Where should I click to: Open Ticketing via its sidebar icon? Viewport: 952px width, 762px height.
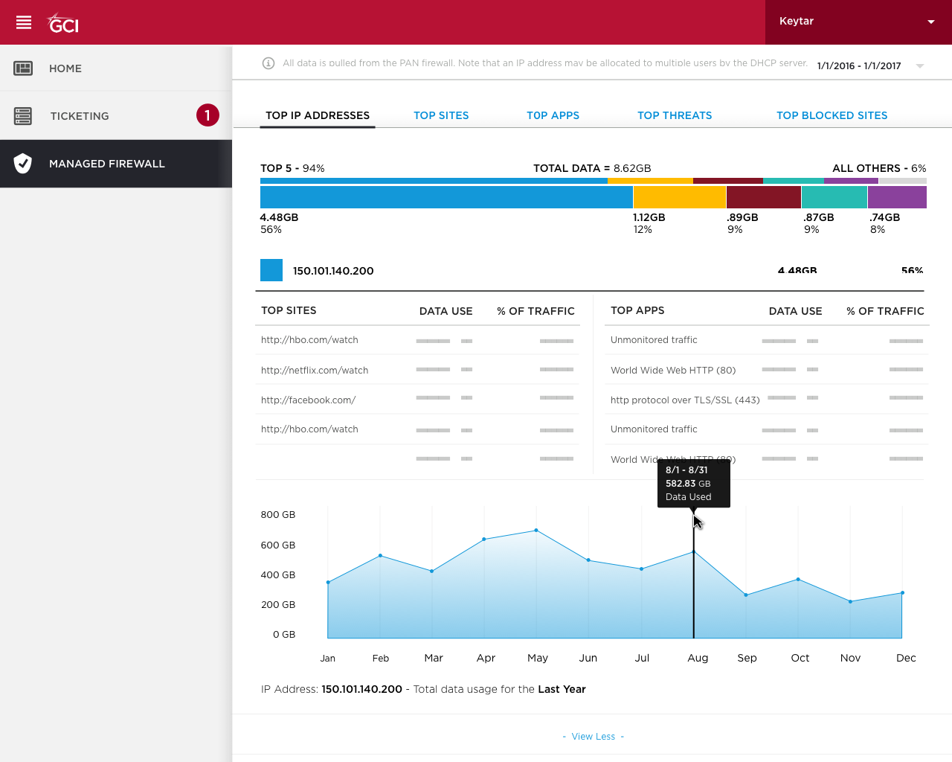(23, 115)
